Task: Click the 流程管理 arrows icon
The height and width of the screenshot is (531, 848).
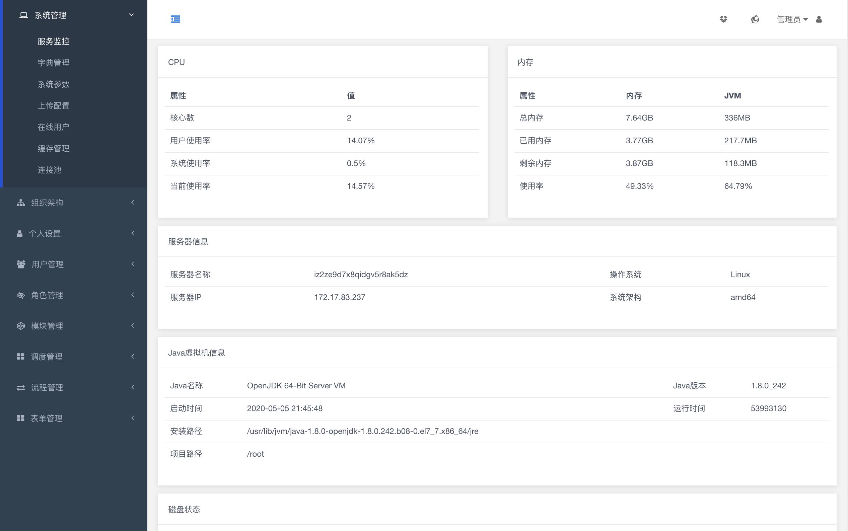Action: [x=20, y=387]
